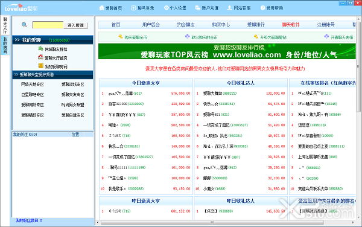Open the 爱聊排行 navigation tab
This screenshot has height=227, width=362.
click(x=256, y=25)
